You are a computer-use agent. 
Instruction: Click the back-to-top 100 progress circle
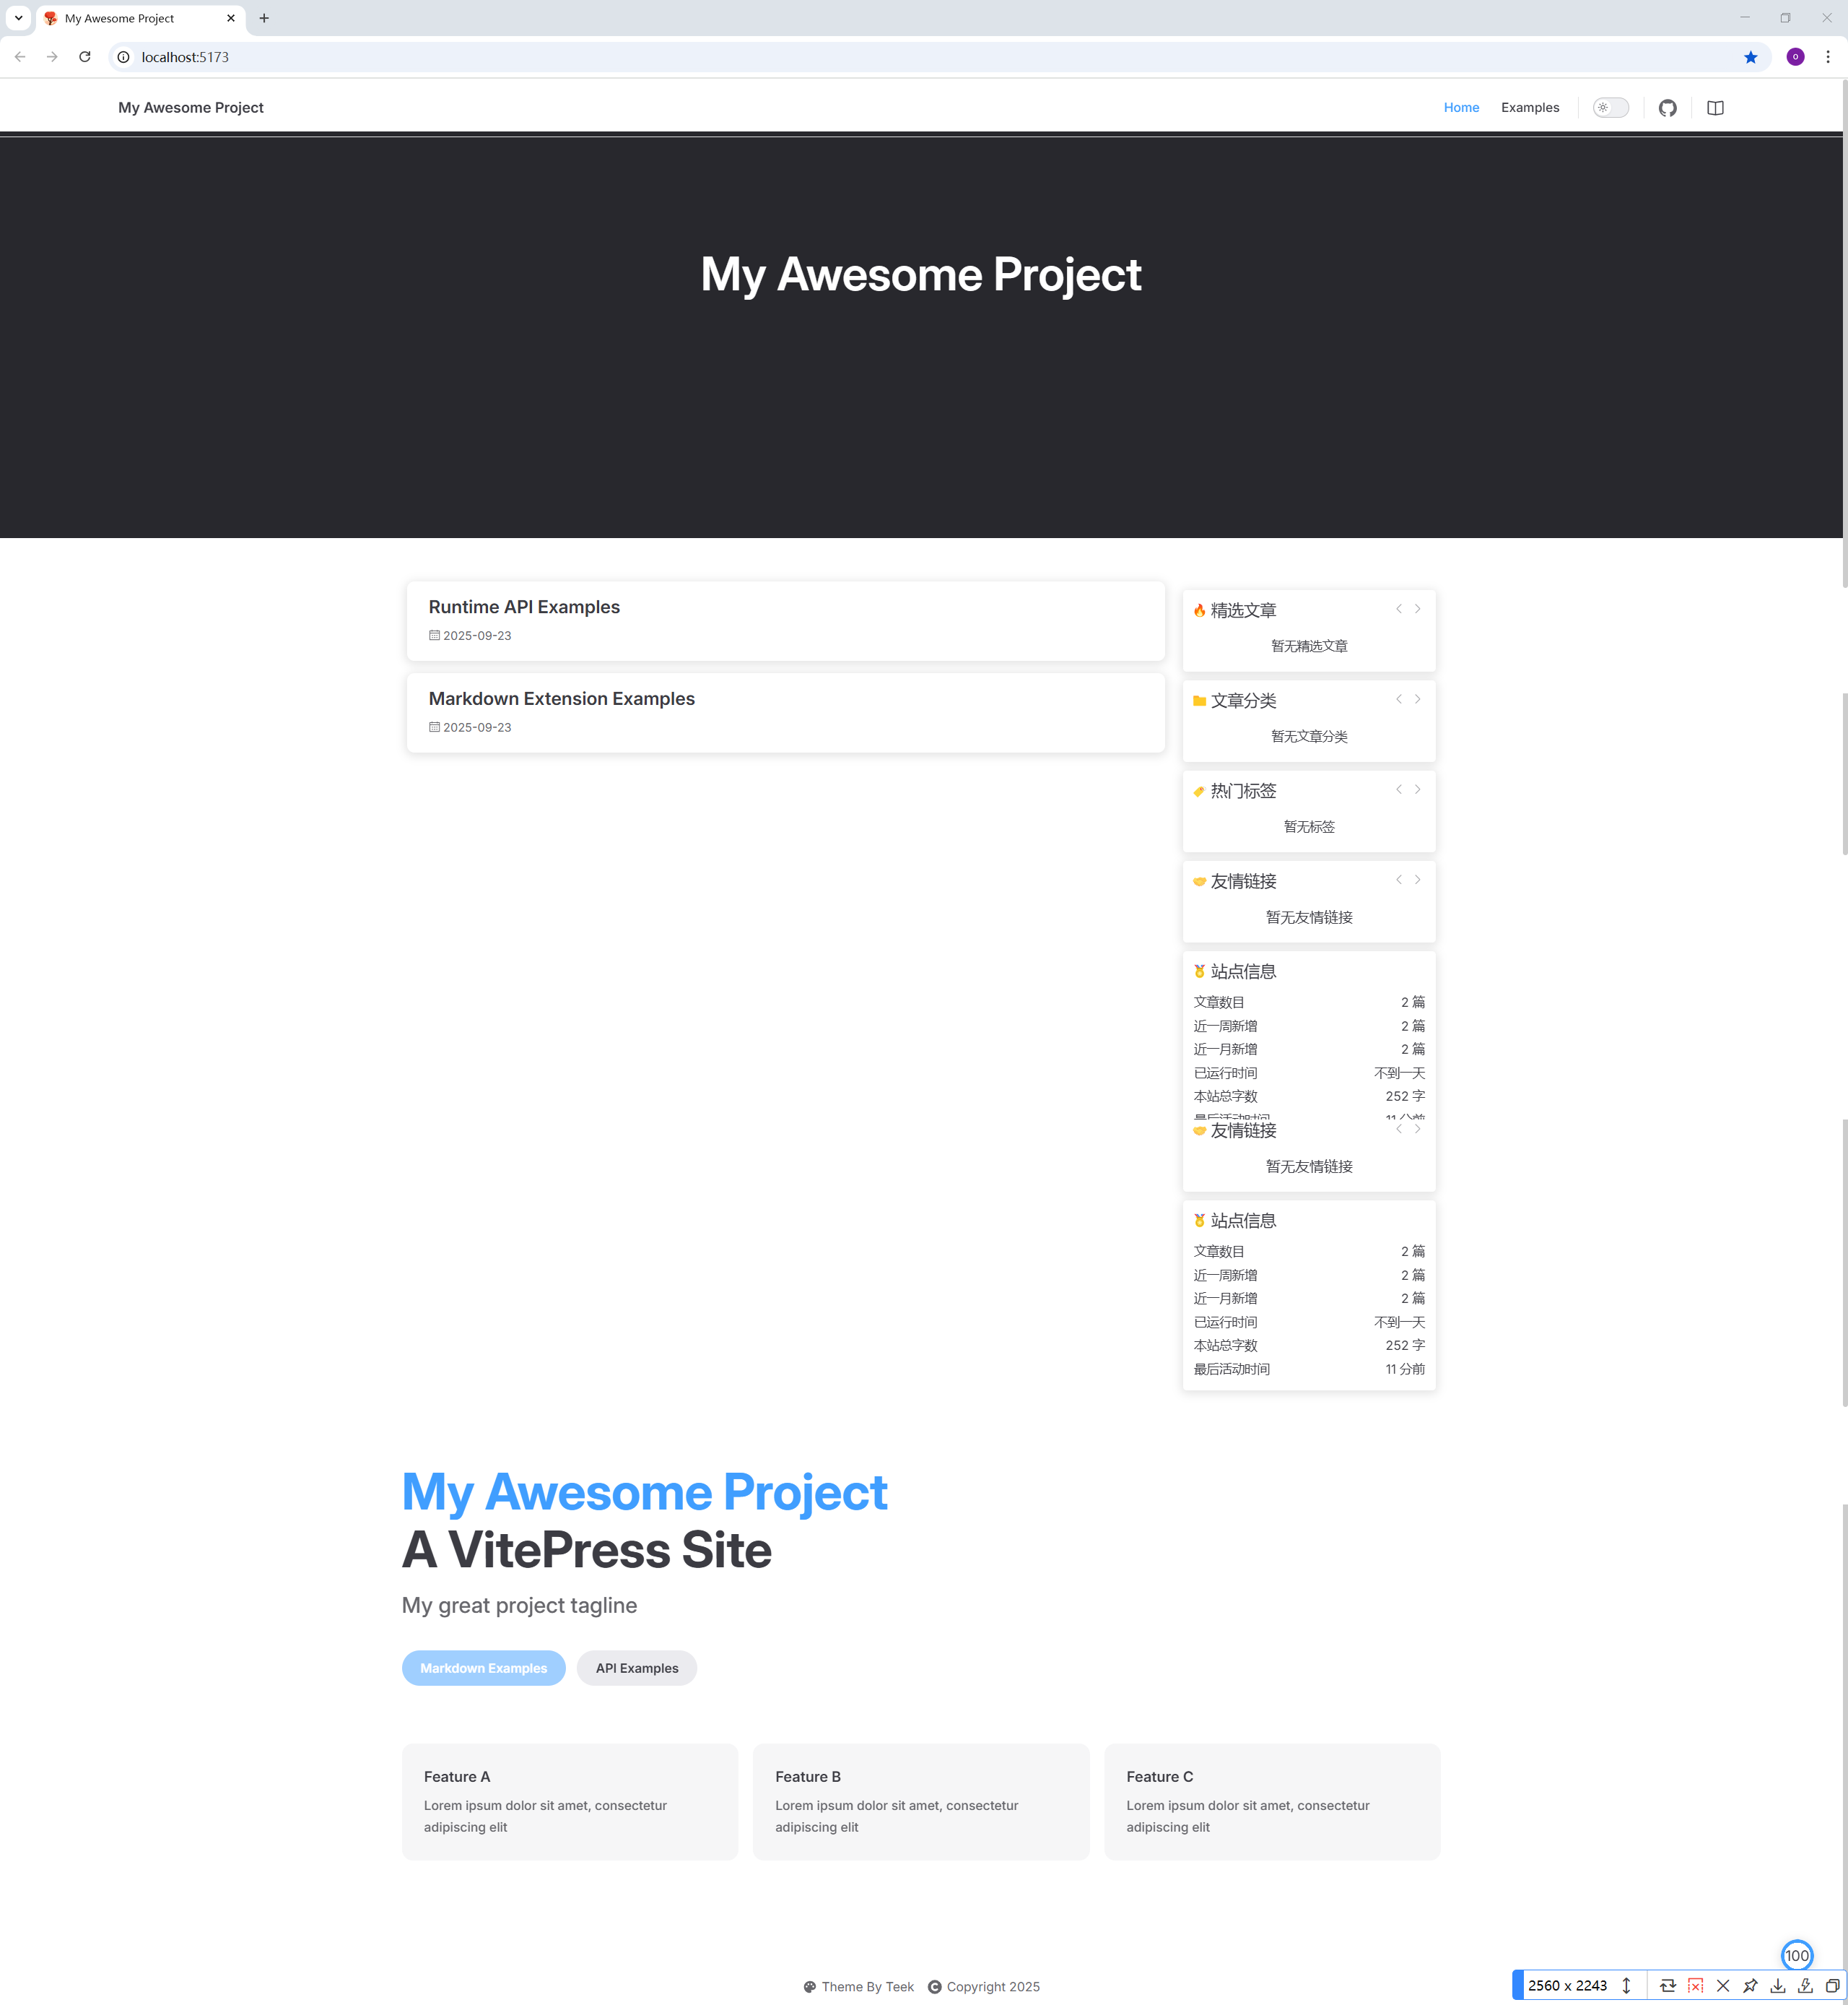tap(1796, 1955)
